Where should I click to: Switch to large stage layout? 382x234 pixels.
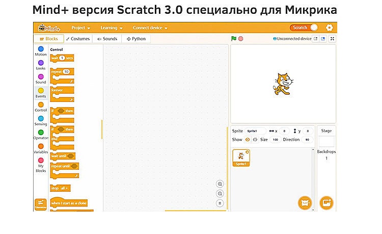click(x=323, y=39)
